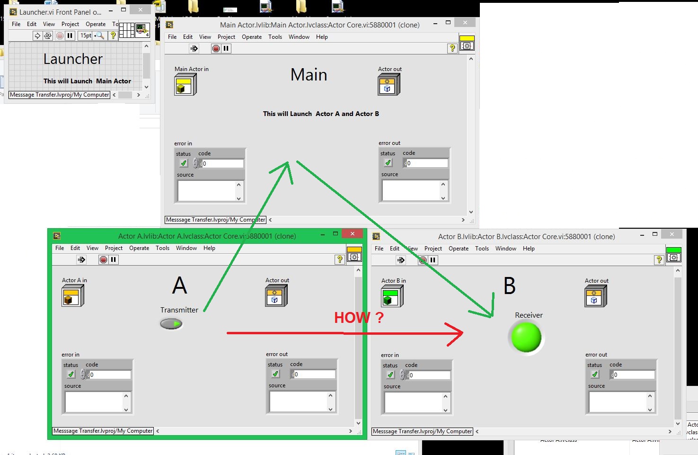Toggle error out status in Main Actor
Viewport: 698px width, 455px height.
point(388,163)
